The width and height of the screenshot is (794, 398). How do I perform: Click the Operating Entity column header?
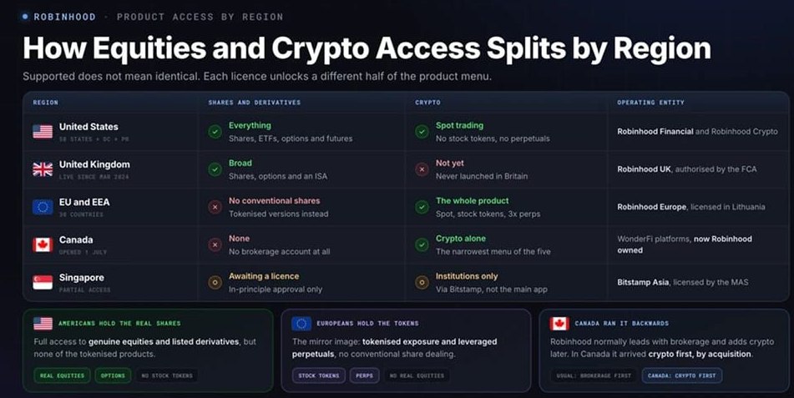point(650,103)
